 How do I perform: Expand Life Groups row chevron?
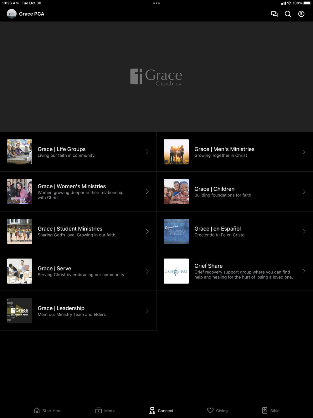tap(147, 152)
